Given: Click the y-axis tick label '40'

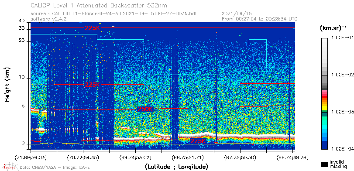Looking at the screenshot, I should coord(22,21).
